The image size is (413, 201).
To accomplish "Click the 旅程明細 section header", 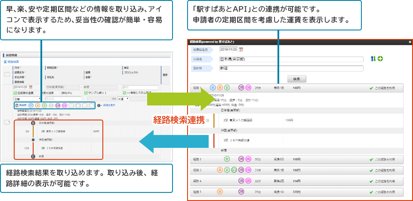I will pos(86,55).
